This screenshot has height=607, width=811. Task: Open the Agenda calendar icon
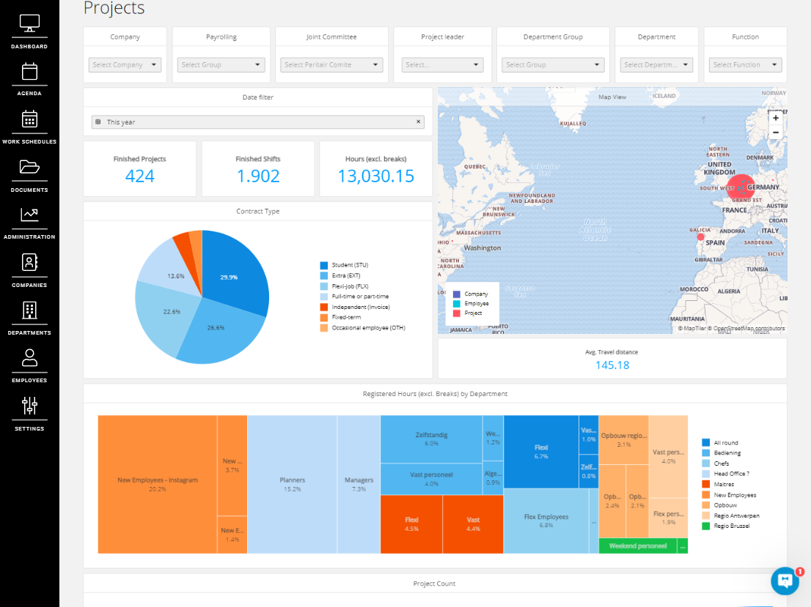pos(29,72)
